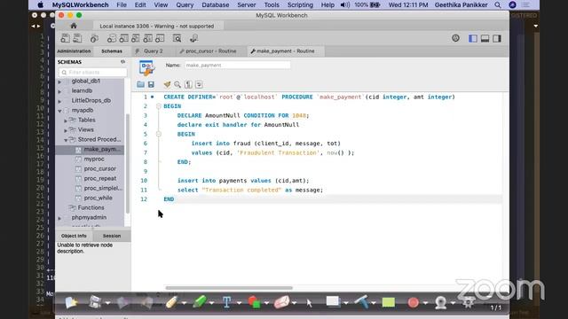568x319 pixels.
Task: Click the create new function toolbar icon
Action: (x=160, y=38)
